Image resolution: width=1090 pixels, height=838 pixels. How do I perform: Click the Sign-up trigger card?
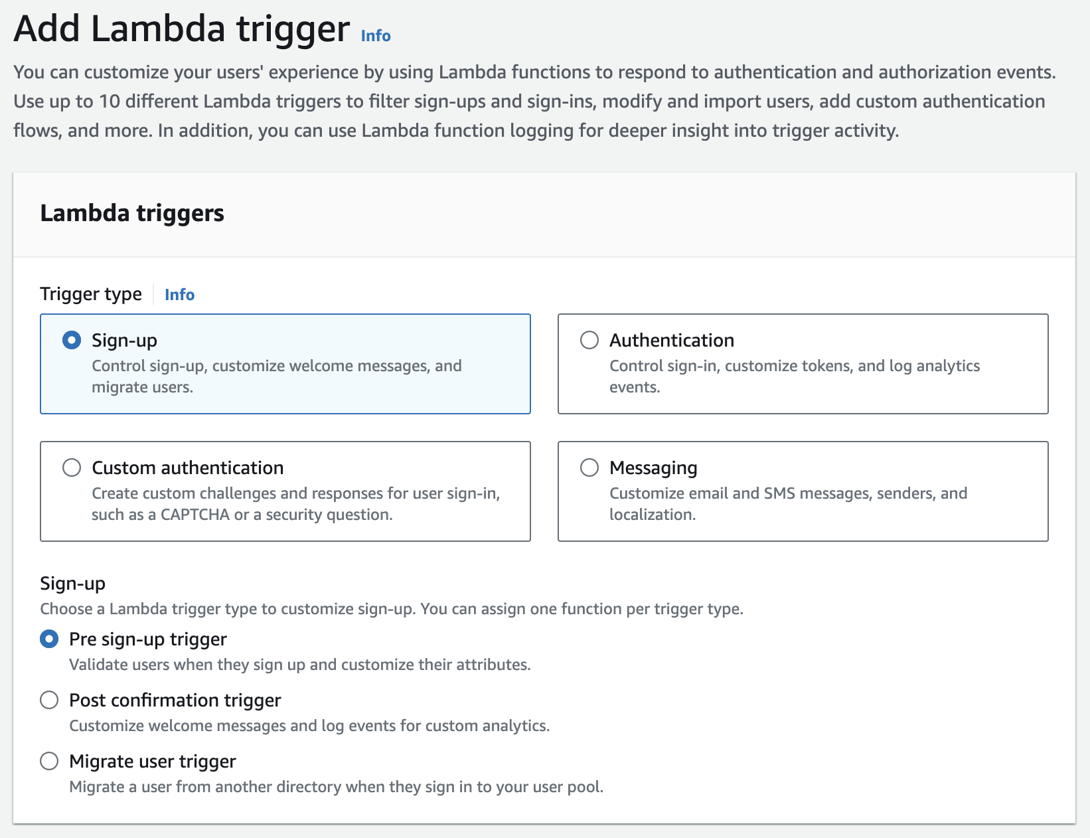click(285, 364)
